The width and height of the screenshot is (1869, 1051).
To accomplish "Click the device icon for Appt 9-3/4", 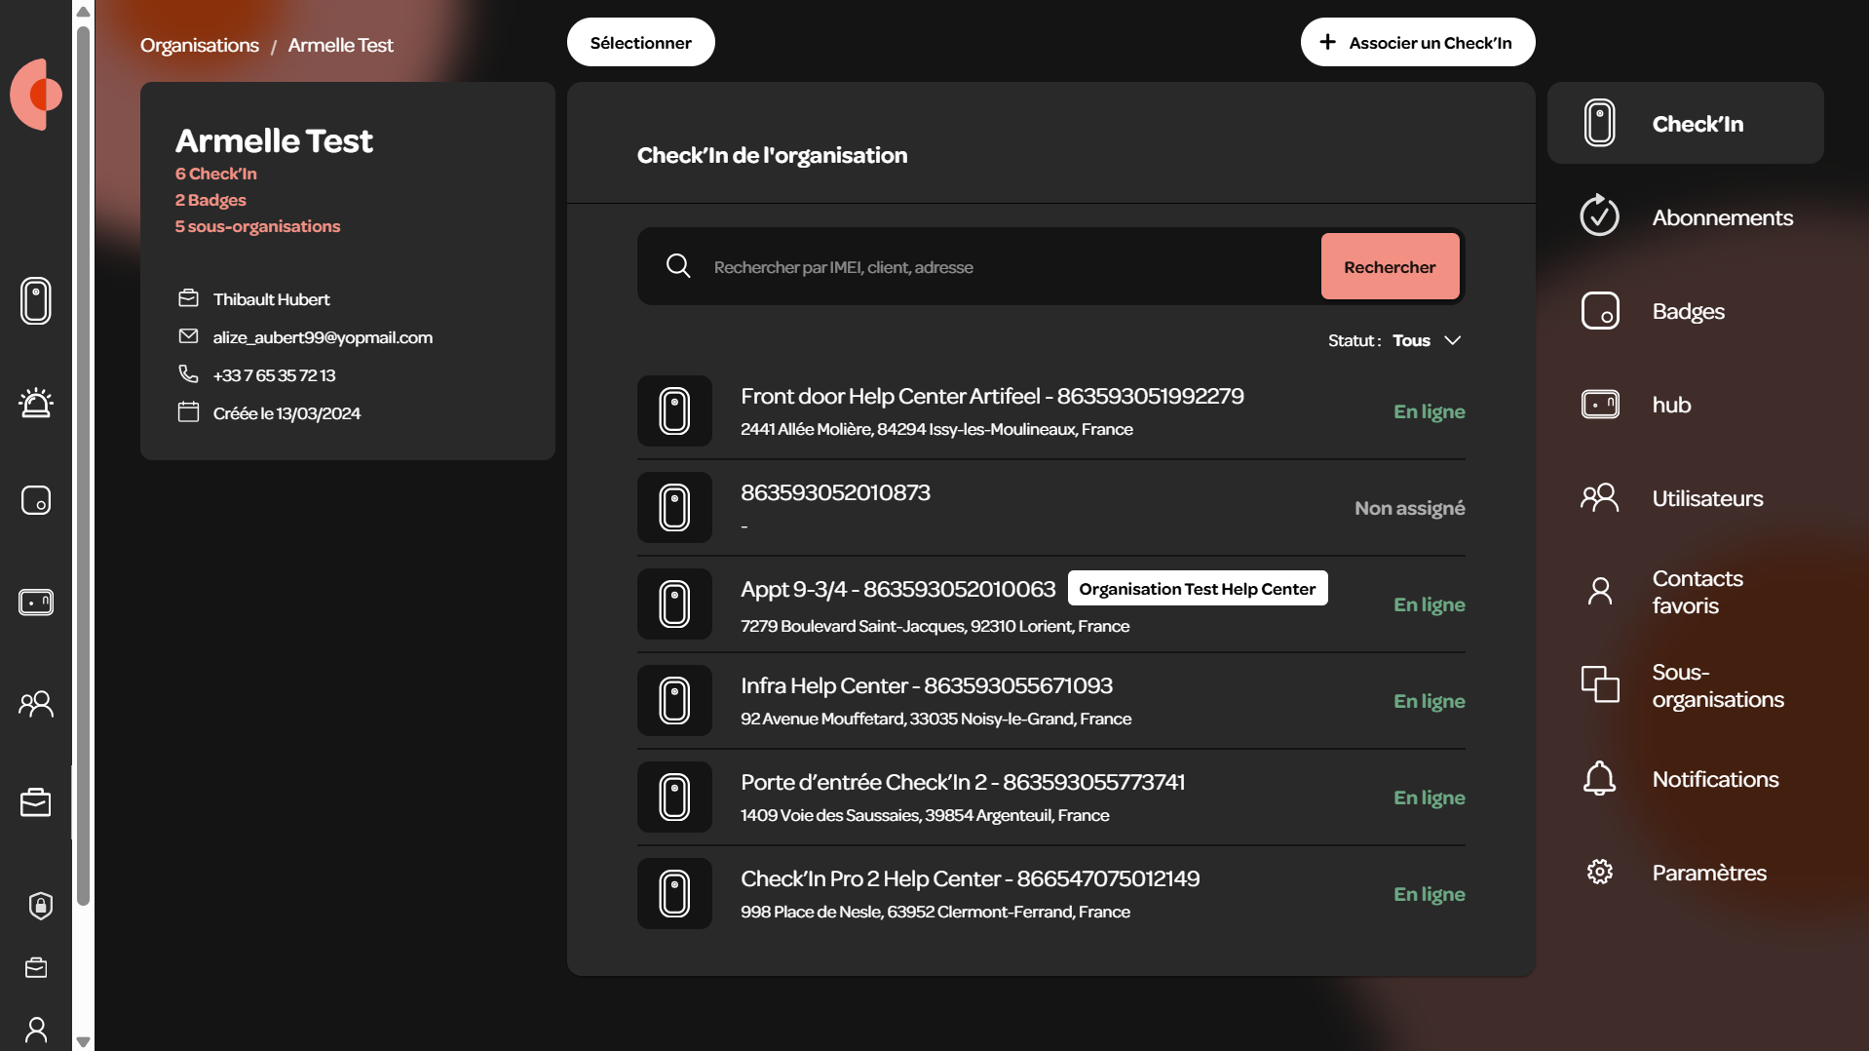I will (x=674, y=604).
